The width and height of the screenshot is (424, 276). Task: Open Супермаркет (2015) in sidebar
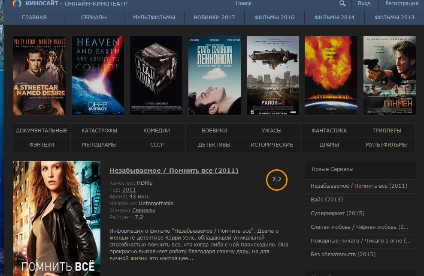pyautogui.click(x=360, y=213)
